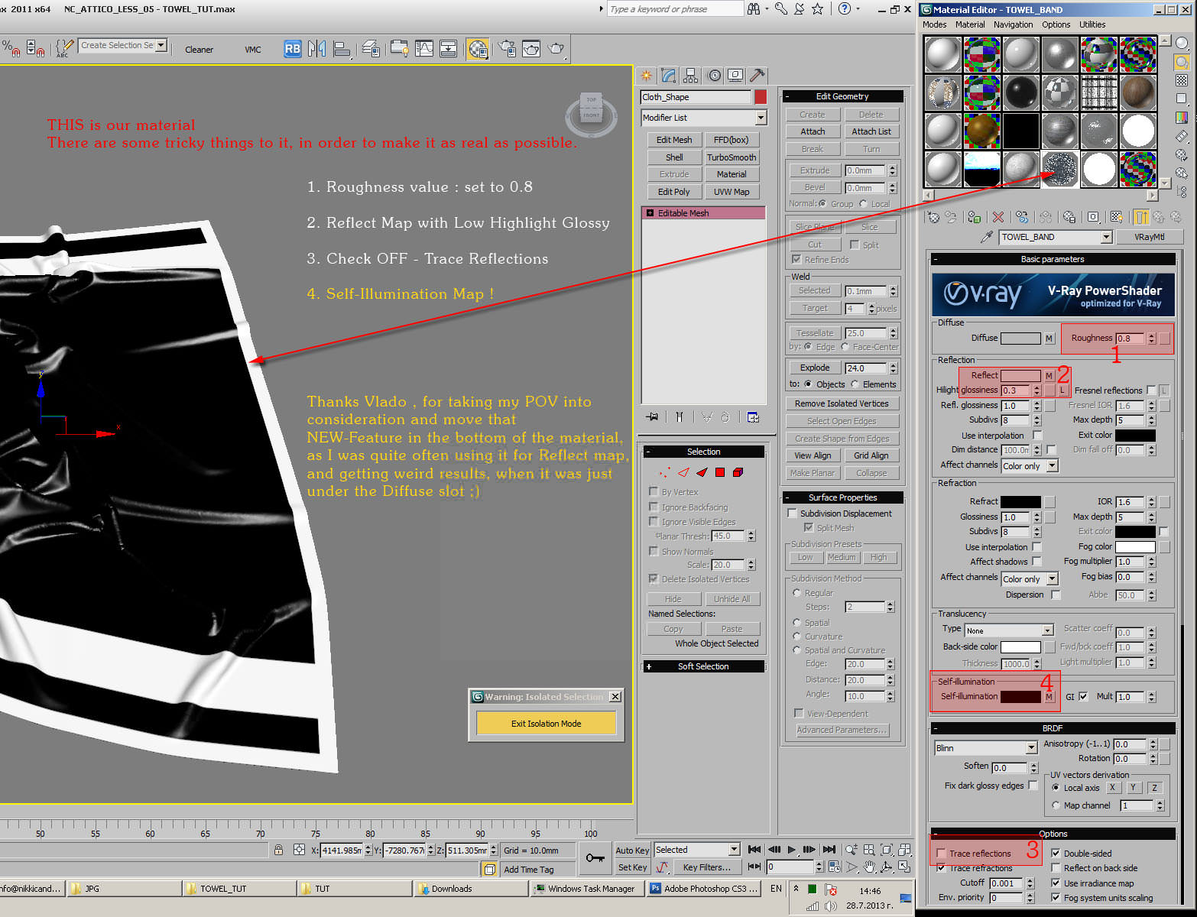
Task: Enable Reflect on back side
Action: (1056, 868)
